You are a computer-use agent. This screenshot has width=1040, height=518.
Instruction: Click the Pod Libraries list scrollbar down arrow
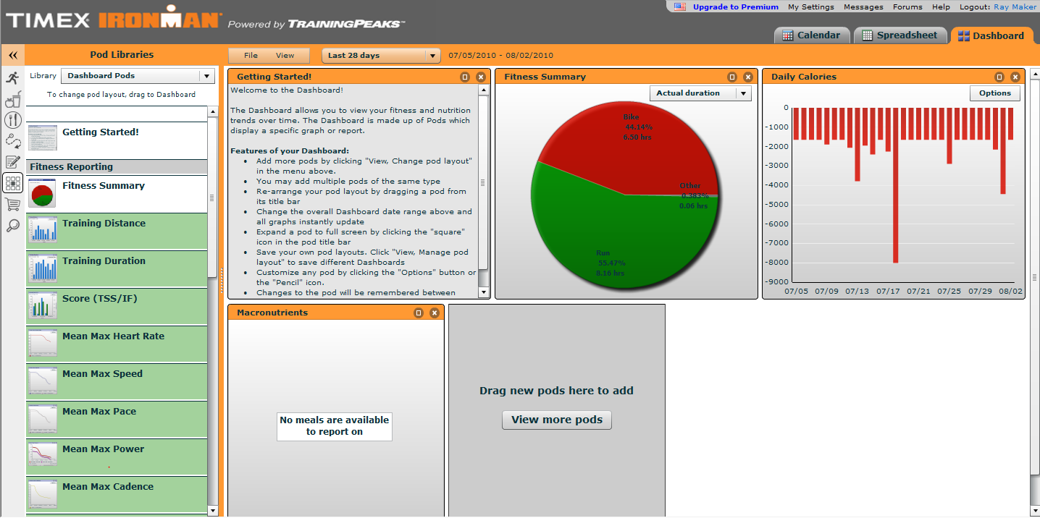pyautogui.click(x=212, y=511)
